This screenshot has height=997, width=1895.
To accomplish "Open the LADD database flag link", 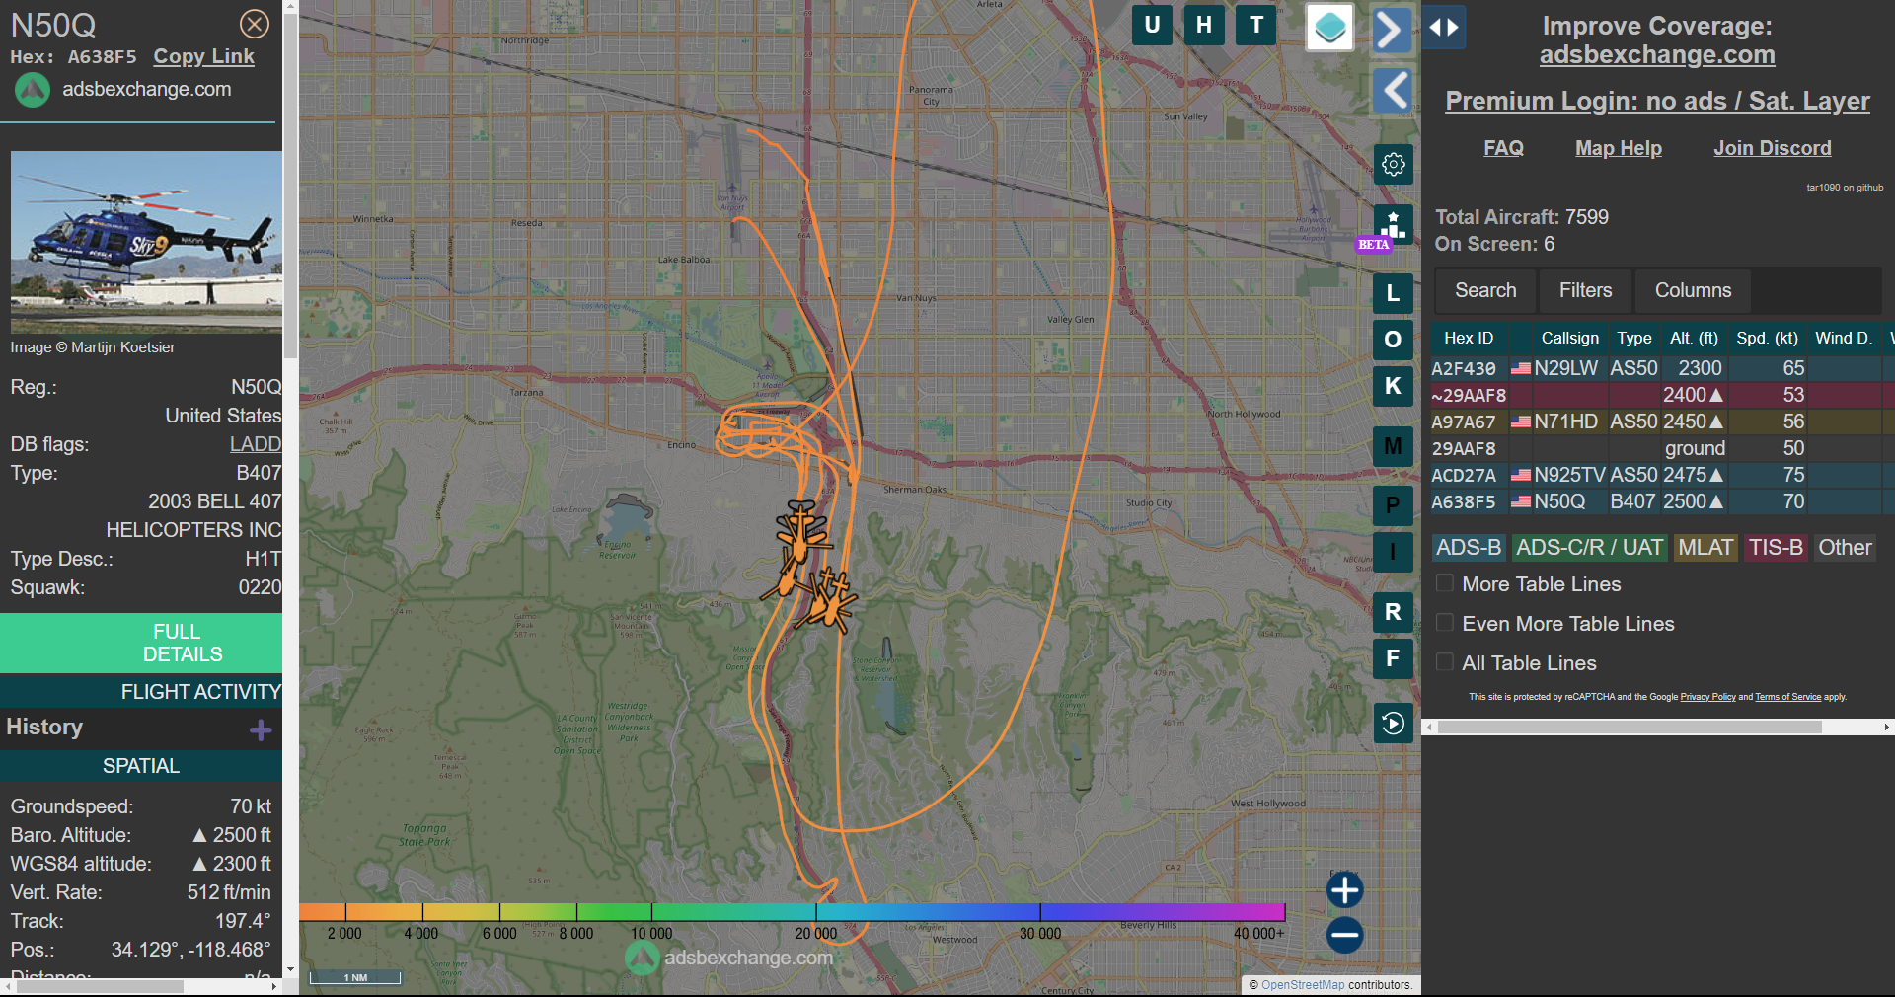I will [x=256, y=444].
